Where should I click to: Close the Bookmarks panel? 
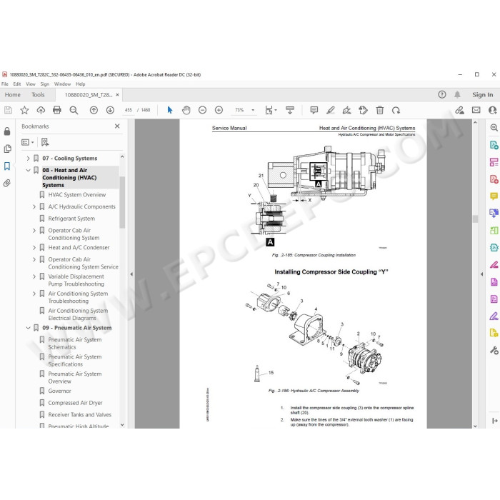pos(117,126)
